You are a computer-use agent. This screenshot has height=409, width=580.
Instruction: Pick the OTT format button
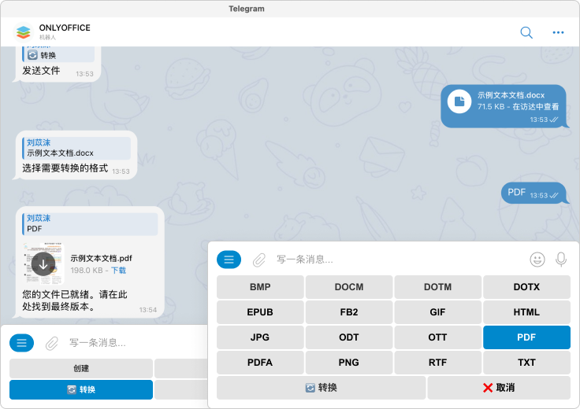437,337
